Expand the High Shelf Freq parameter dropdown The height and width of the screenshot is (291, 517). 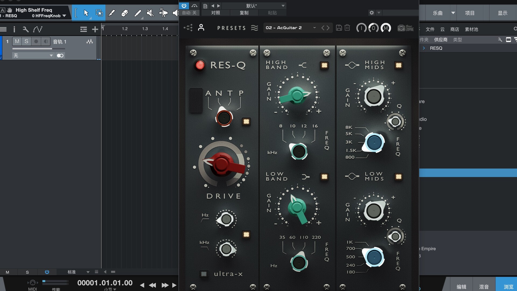click(x=64, y=16)
